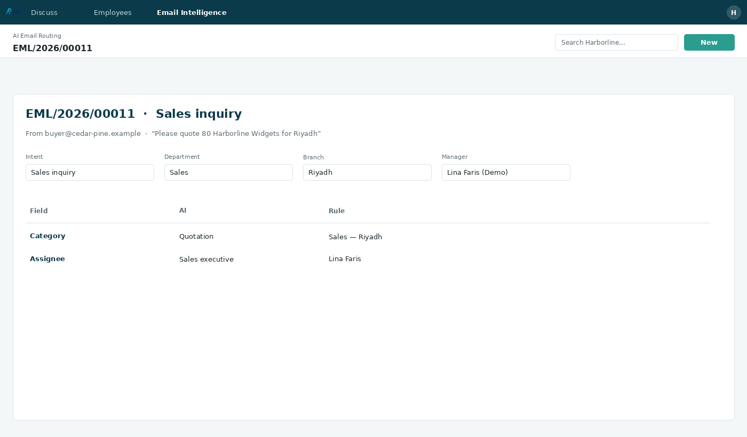Edit the Intent field Sales inquiry
Viewport: 747px width, 437px height.
click(x=90, y=172)
